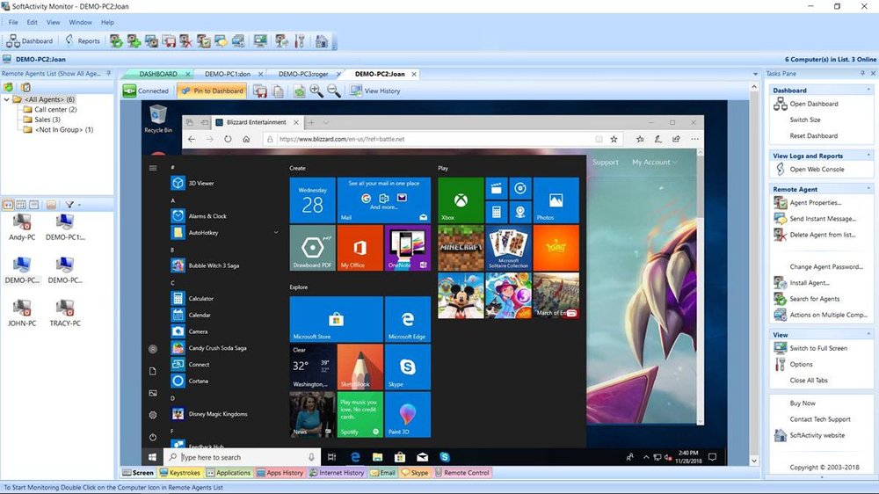The width and height of the screenshot is (879, 494).
Task: Click the chat bubble toolbar icon
Action: [221, 41]
